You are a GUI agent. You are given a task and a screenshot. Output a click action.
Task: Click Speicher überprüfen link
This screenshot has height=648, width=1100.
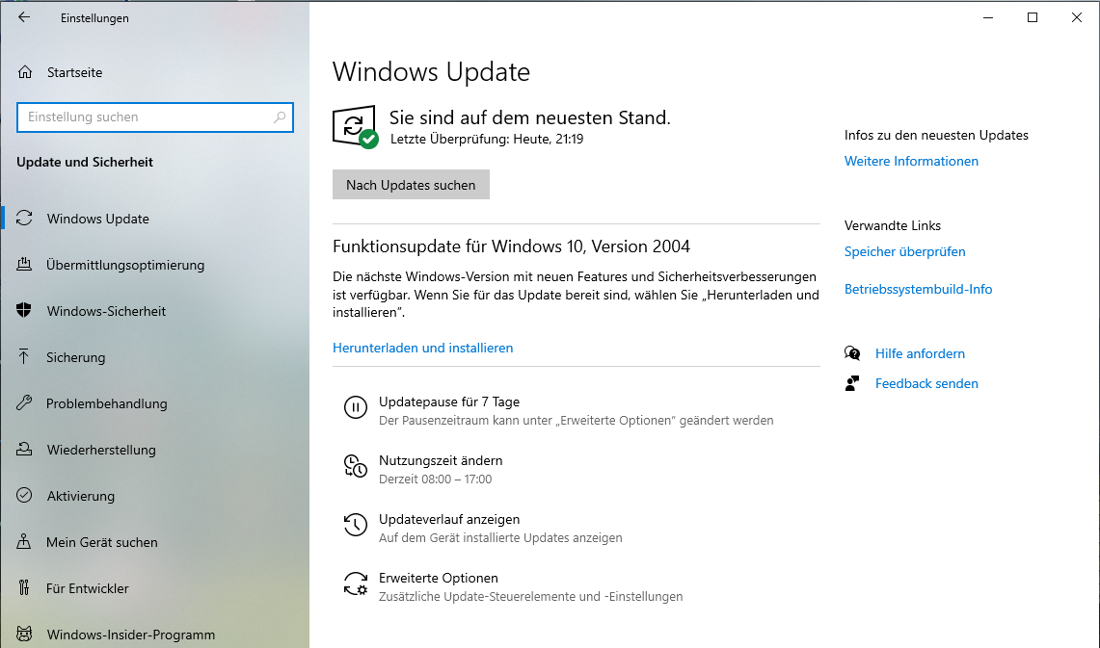(x=905, y=251)
